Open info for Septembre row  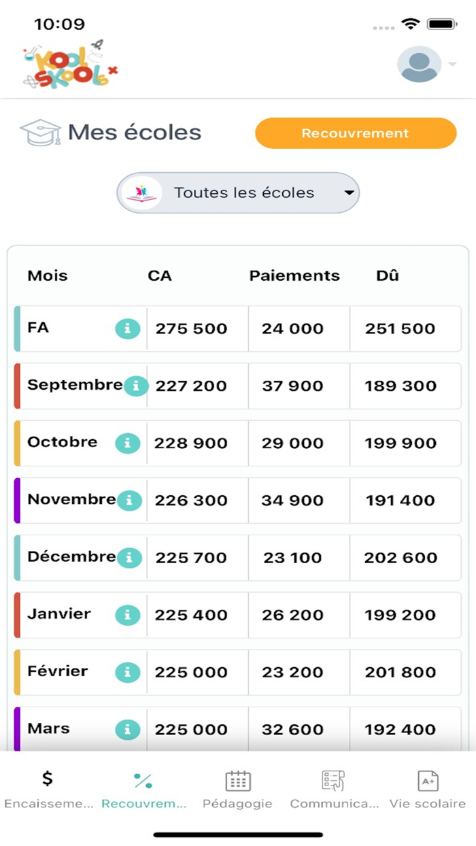[136, 386]
